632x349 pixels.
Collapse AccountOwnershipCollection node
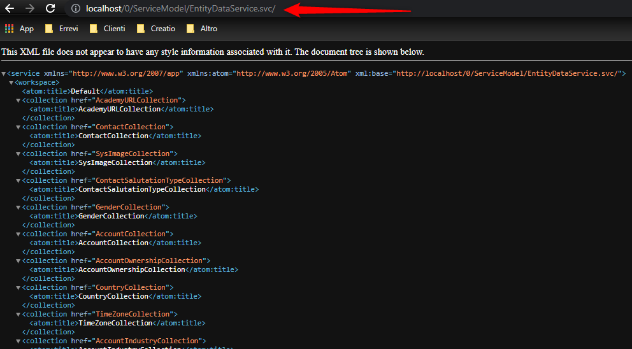pyautogui.click(x=18, y=261)
